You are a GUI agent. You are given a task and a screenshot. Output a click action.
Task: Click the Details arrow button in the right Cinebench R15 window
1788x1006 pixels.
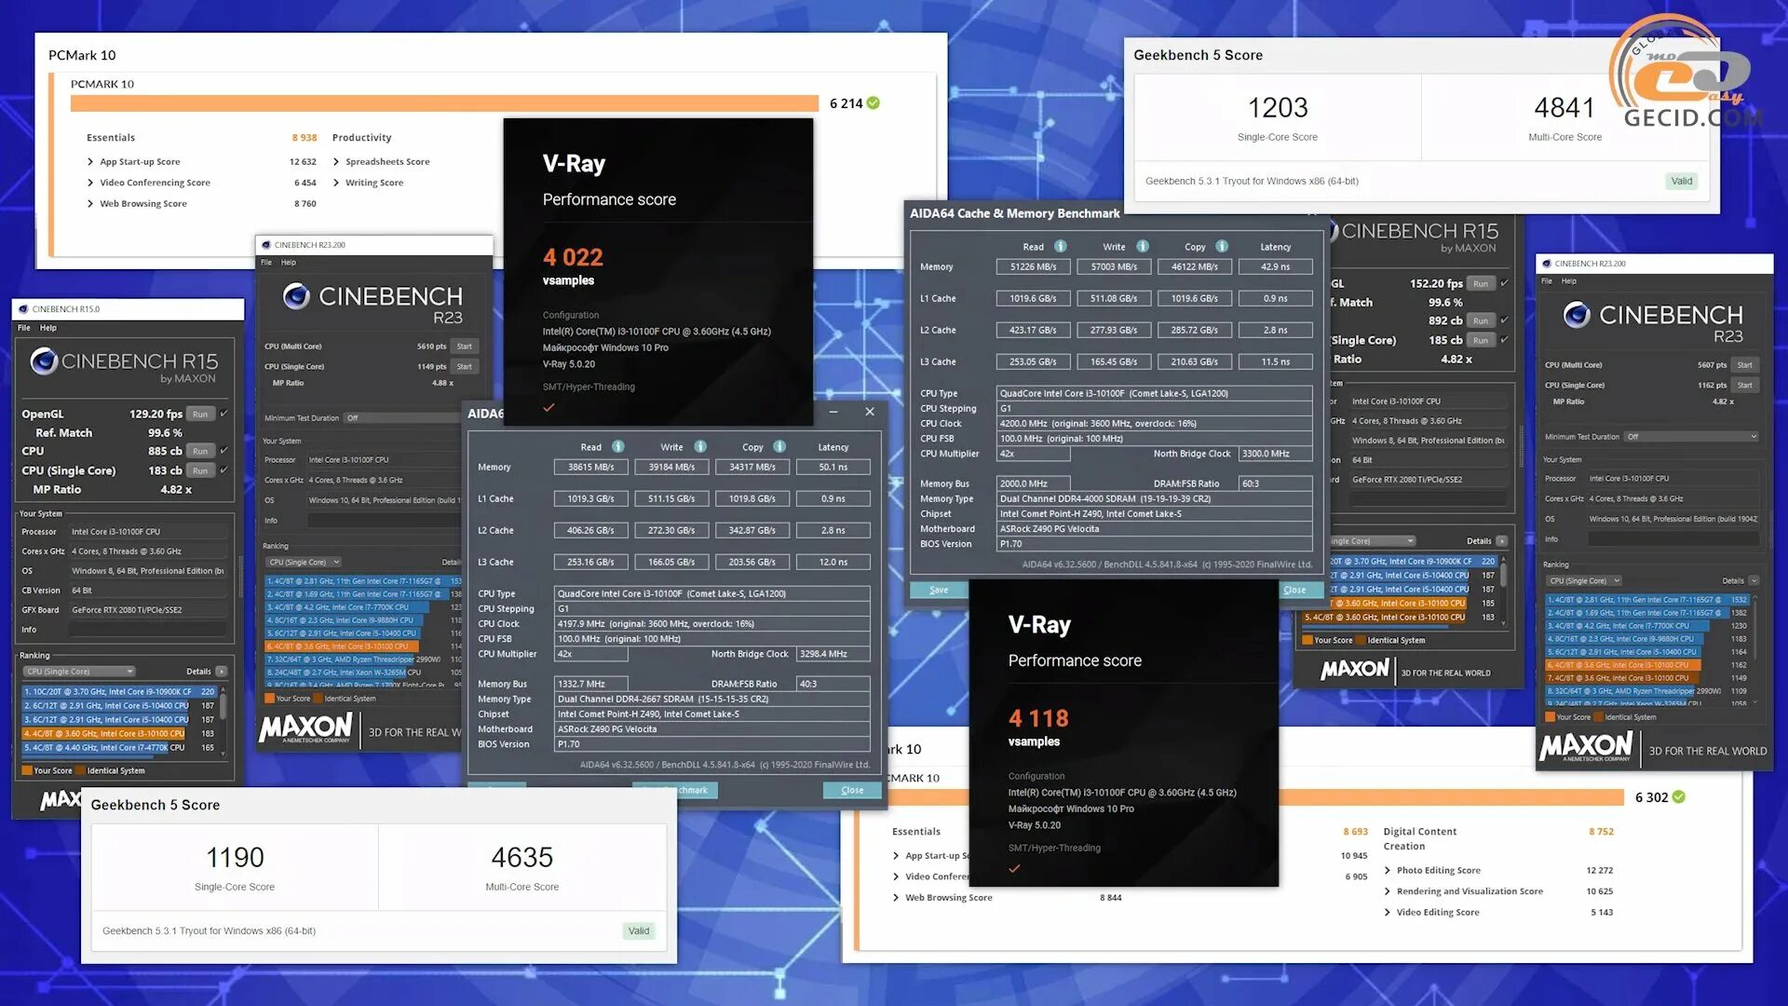1502,541
